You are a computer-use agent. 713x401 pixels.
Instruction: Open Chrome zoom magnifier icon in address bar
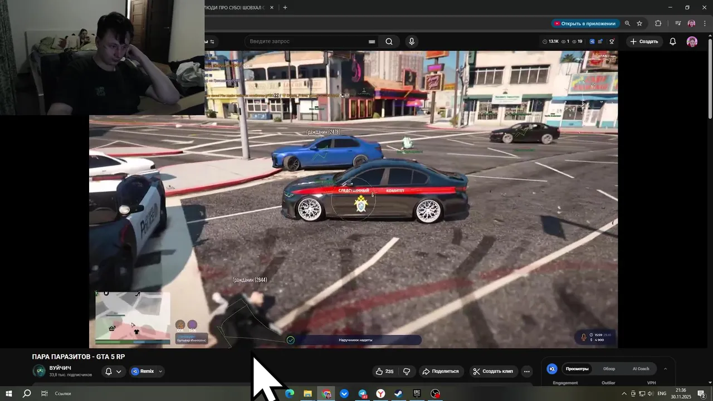pyautogui.click(x=627, y=23)
